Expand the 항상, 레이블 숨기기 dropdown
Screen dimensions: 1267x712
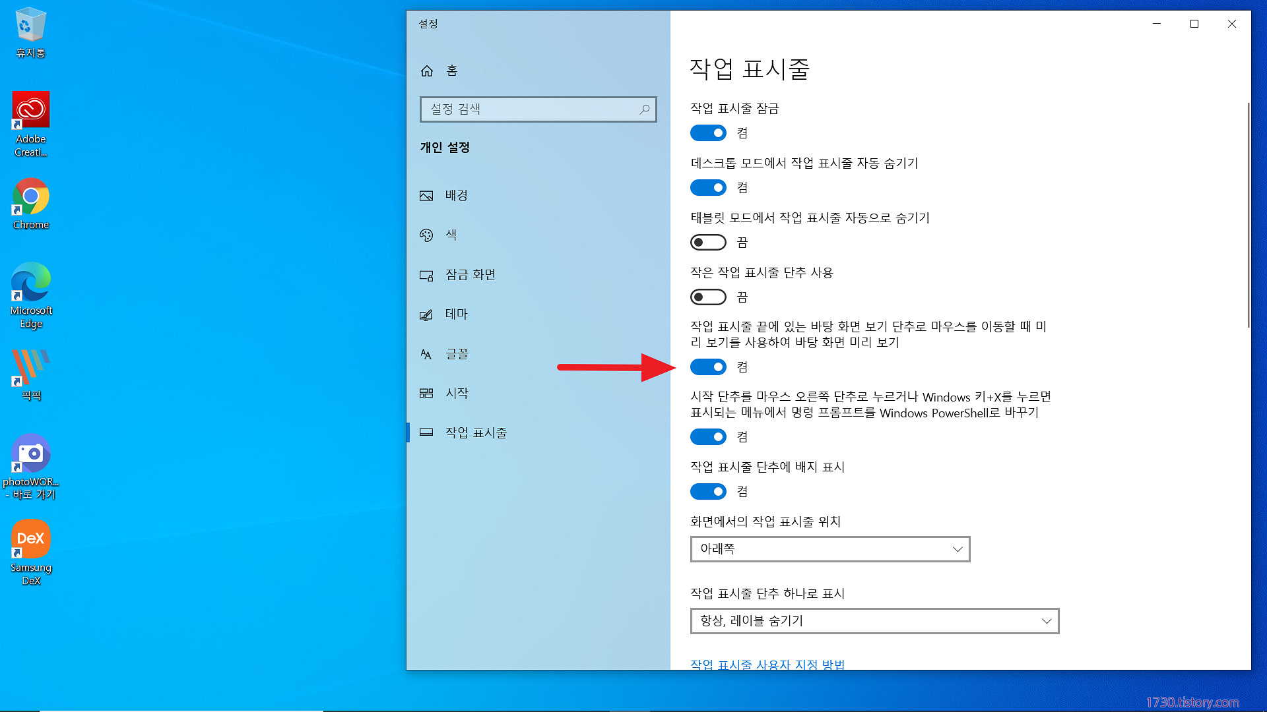pos(874,621)
